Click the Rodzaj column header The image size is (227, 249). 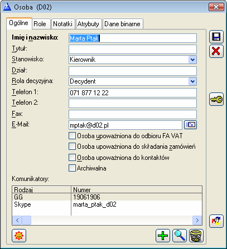(42, 189)
